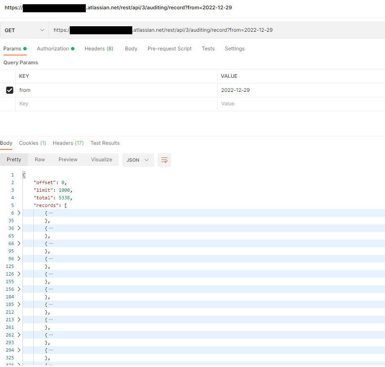Switch to the Authorization tab
The image size is (385, 367).
(x=53, y=49)
